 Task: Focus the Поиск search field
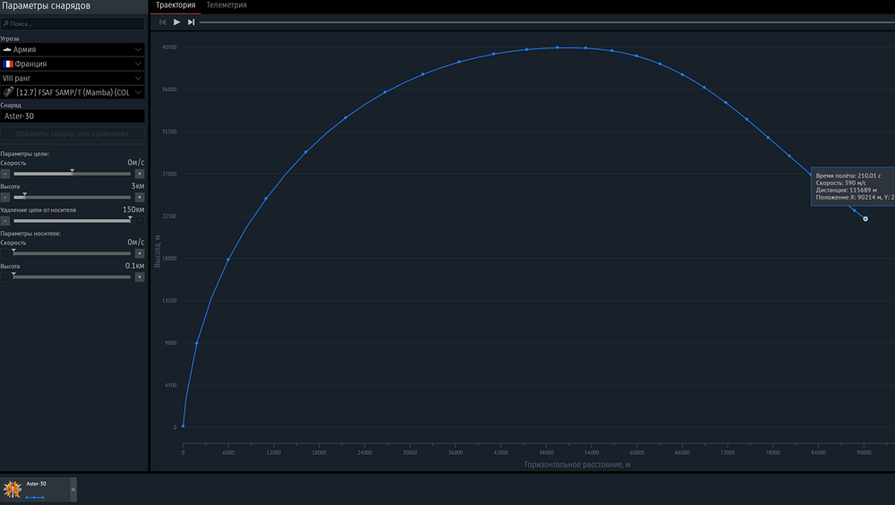(72, 23)
